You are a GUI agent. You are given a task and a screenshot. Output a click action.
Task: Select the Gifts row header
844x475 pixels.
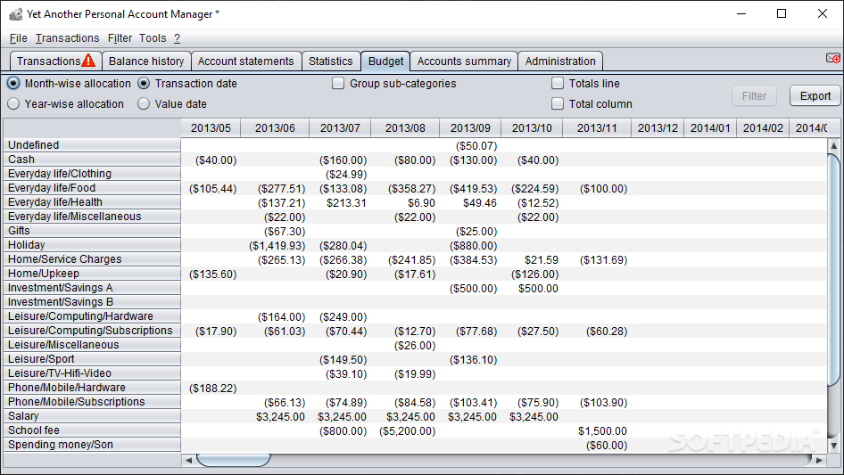click(x=92, y=231)
